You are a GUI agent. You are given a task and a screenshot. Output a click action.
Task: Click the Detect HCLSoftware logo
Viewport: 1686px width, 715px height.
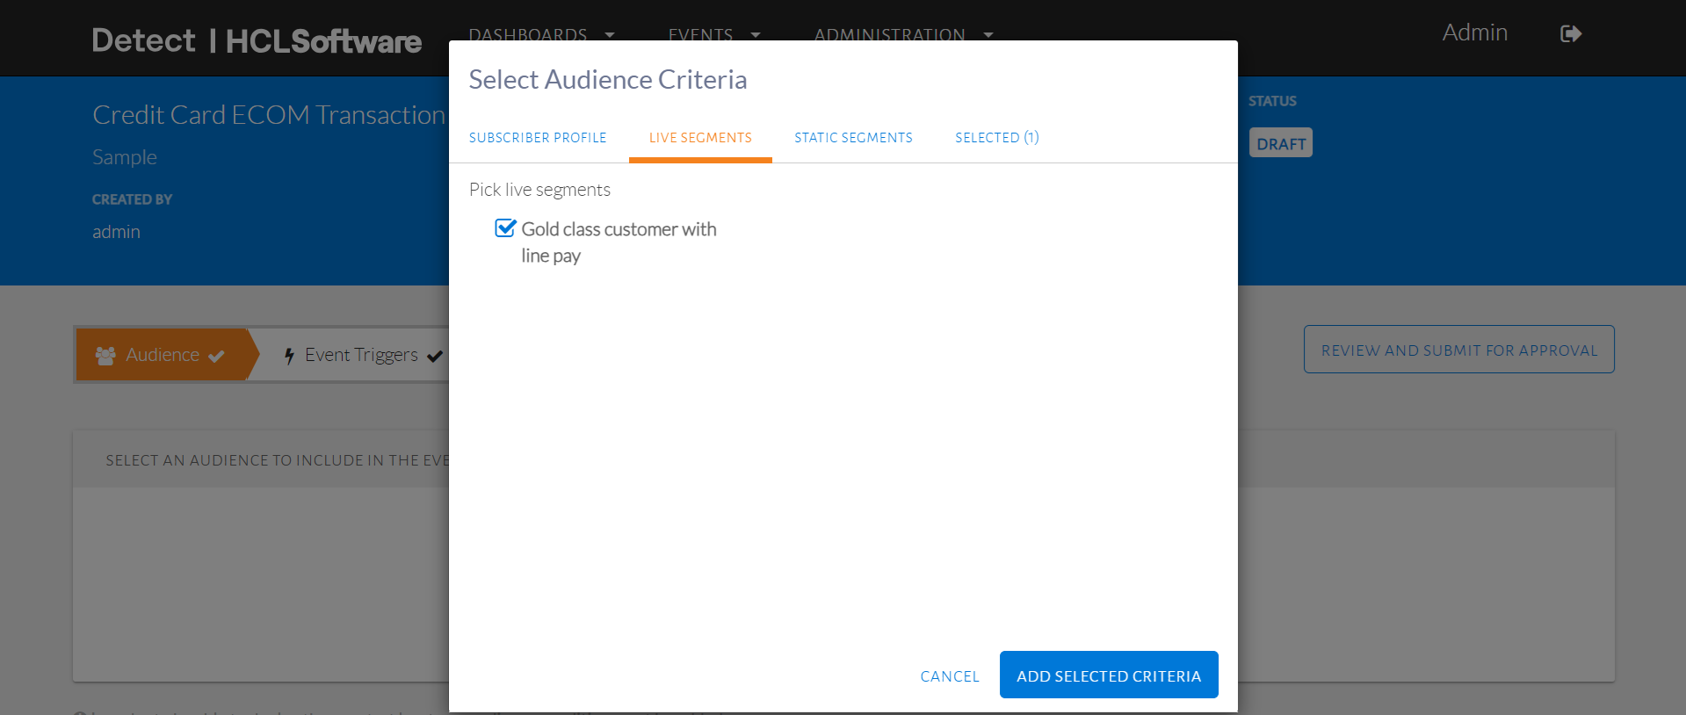pos(257,40)
